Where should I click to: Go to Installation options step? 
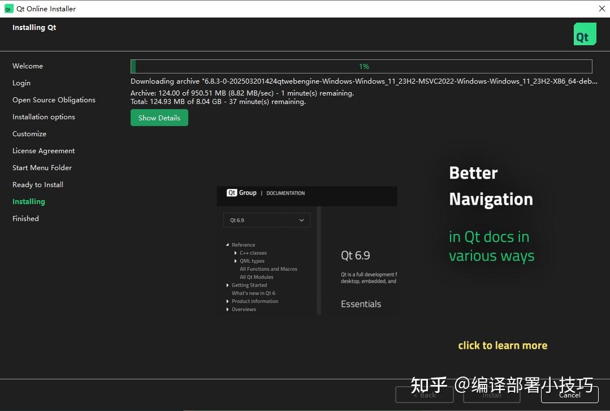[44, 117]
